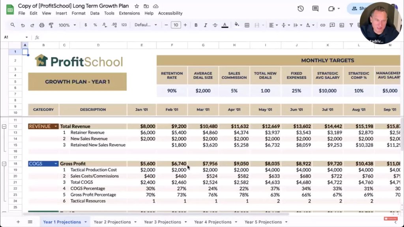Open the borders tool
Image resolution: width=404 pixels, height=227 pixels.
pos(247,25)
